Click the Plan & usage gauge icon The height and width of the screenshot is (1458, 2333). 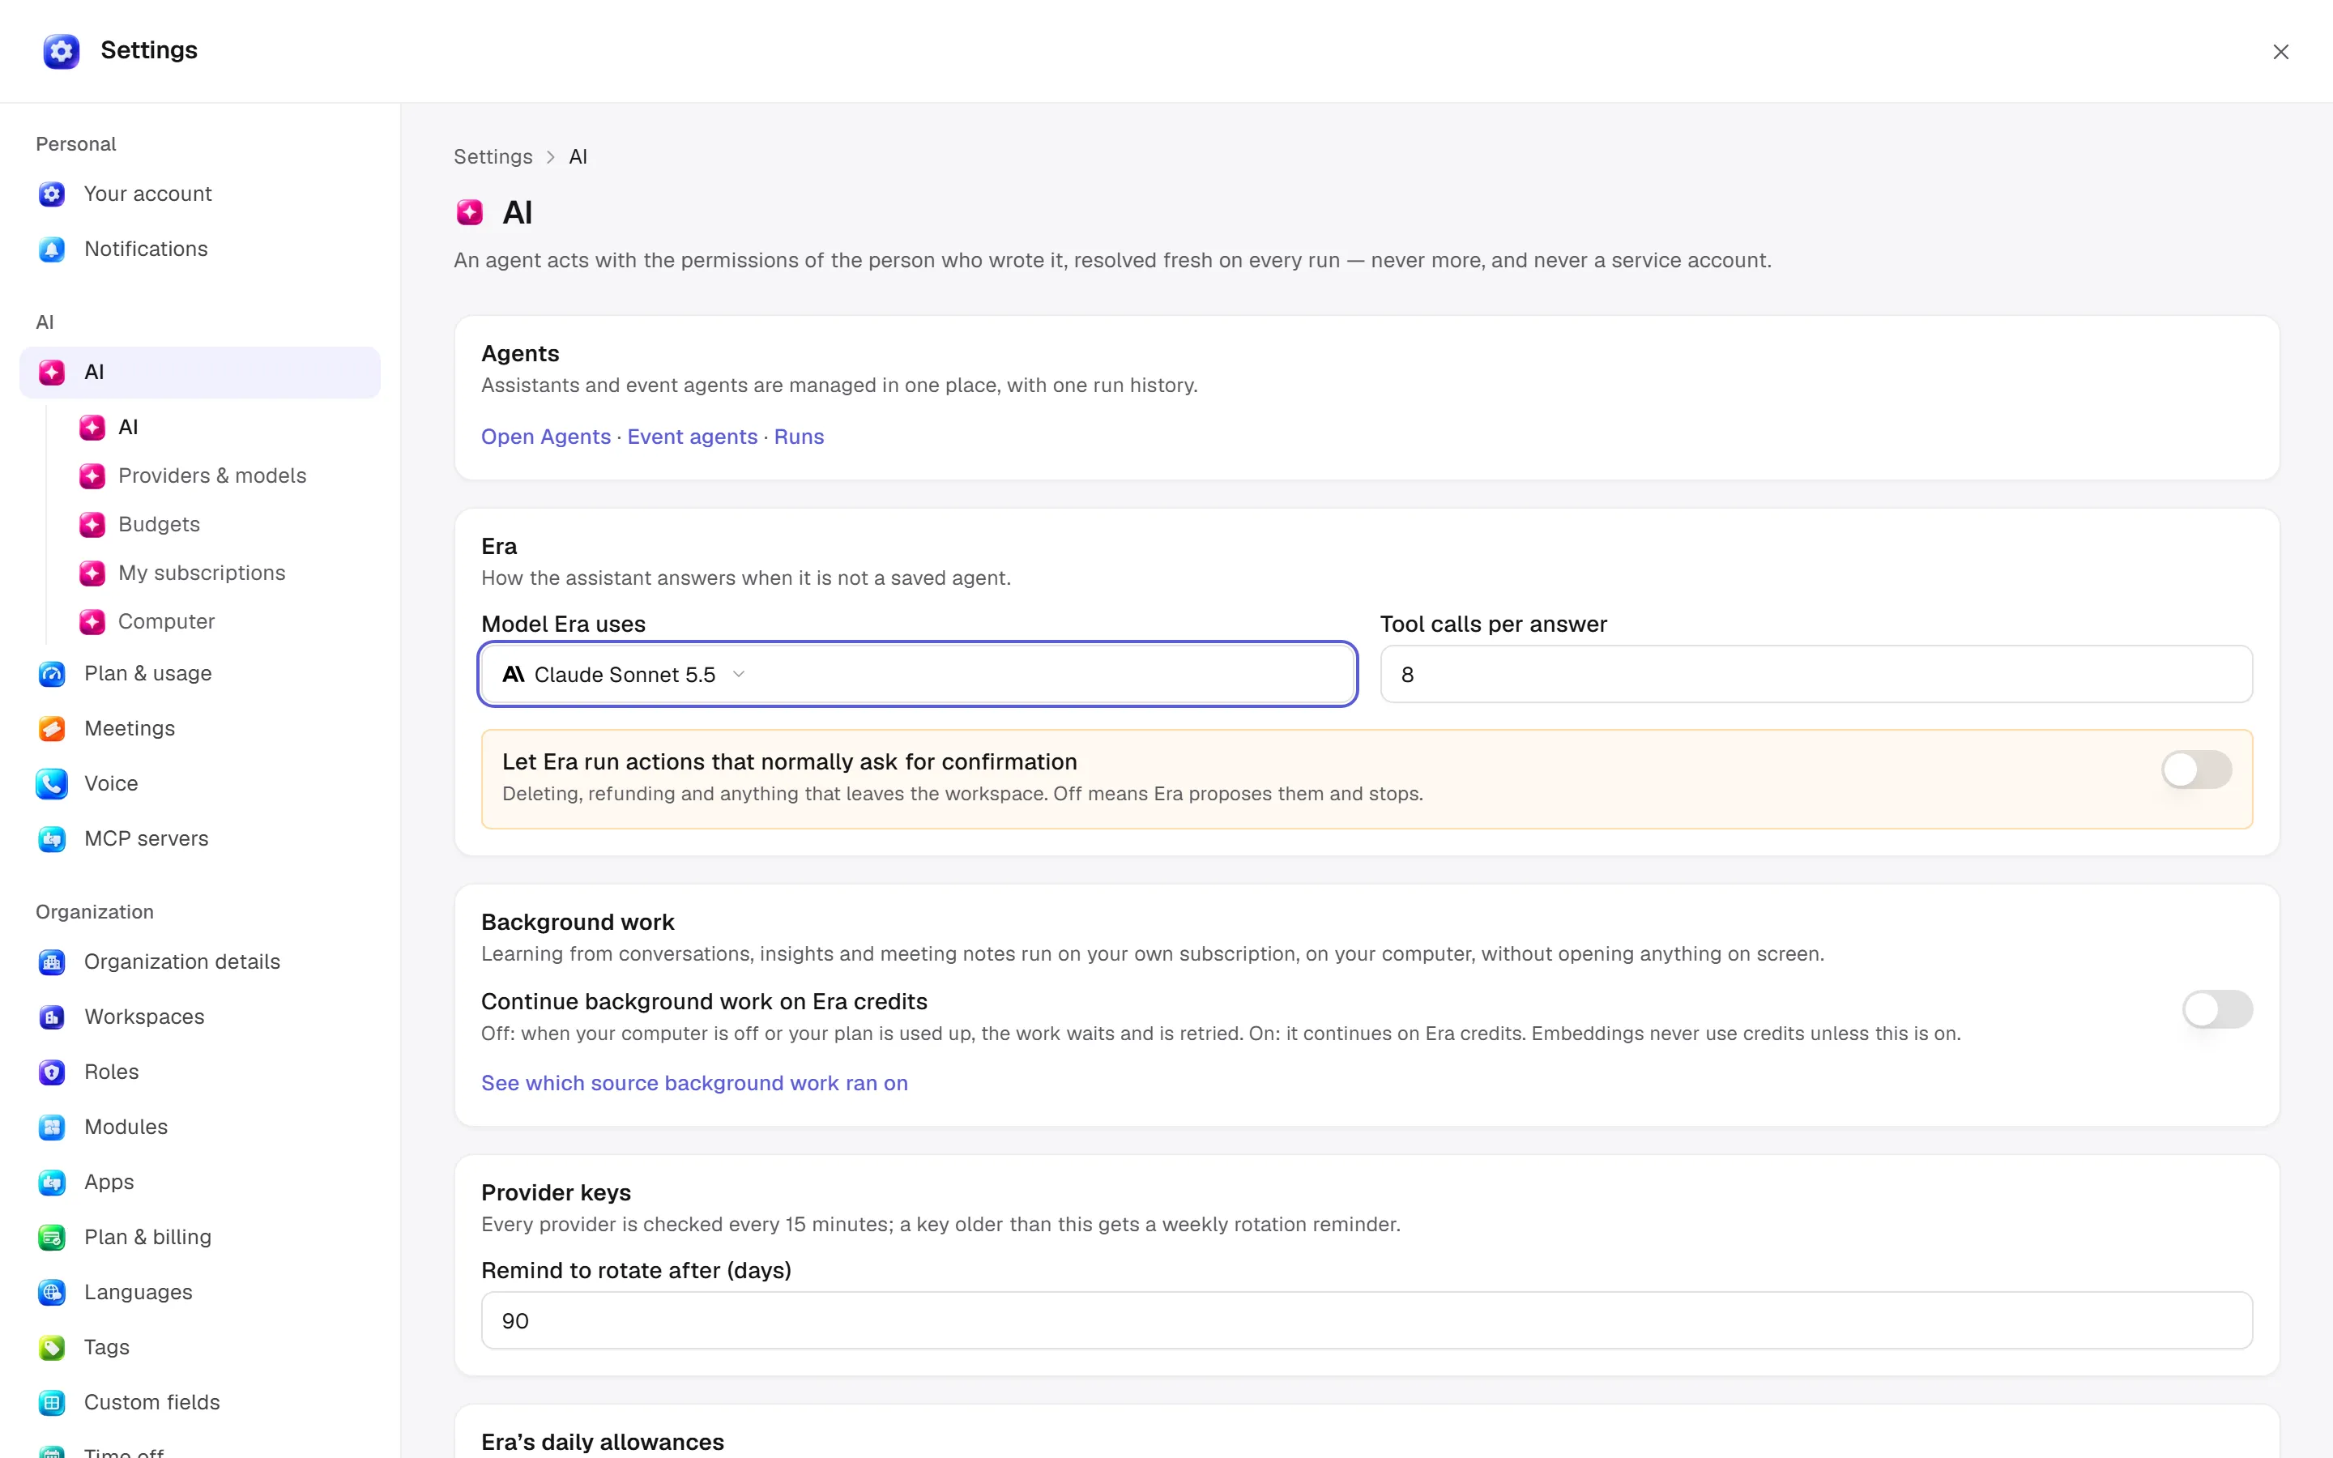pyautogui.click(x=52, y=673)
